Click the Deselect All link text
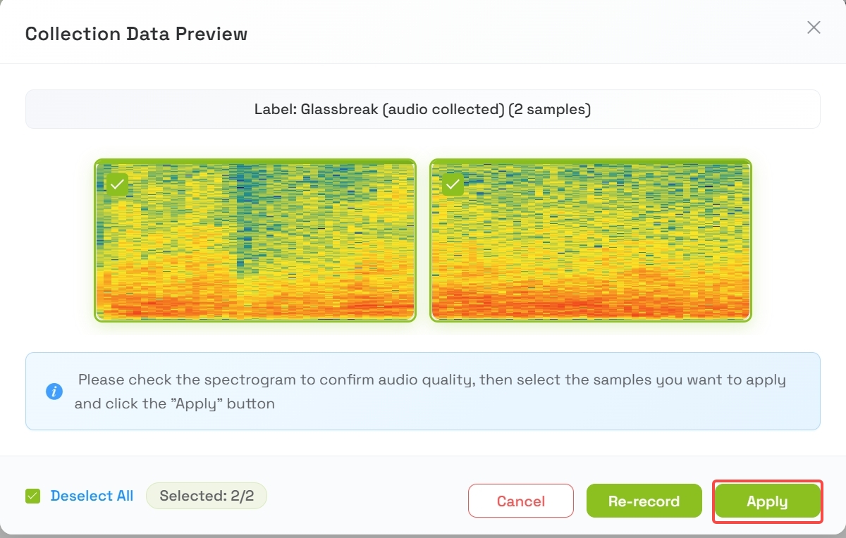The height and width of the screenshot is (538, 846). pyautogui.click(x=92, y=496)
